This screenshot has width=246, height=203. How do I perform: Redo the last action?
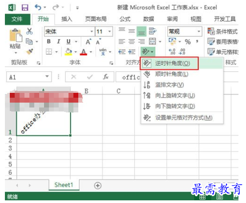(x=56, y=7)
